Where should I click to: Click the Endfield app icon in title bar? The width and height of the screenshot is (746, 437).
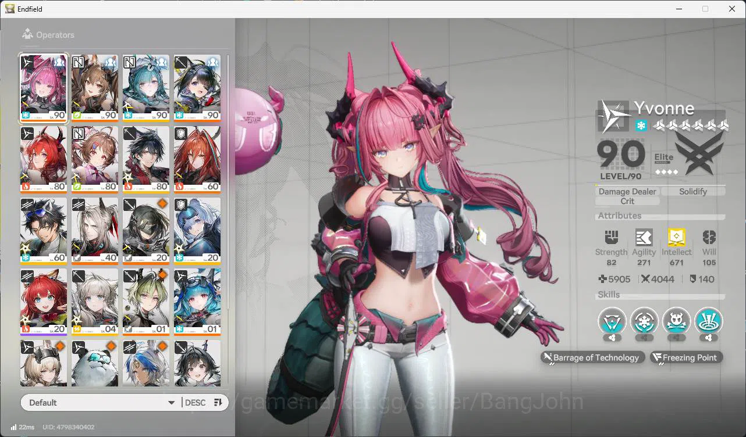[x=10, y=9]
